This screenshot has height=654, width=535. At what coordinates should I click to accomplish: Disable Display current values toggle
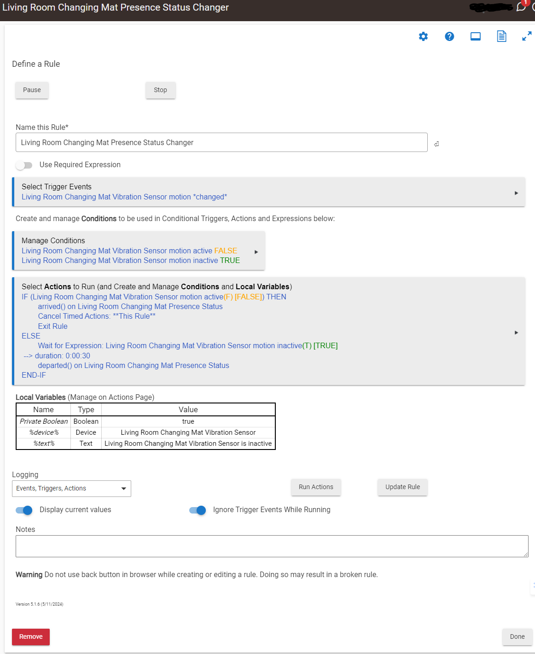[x=24, y=510]
